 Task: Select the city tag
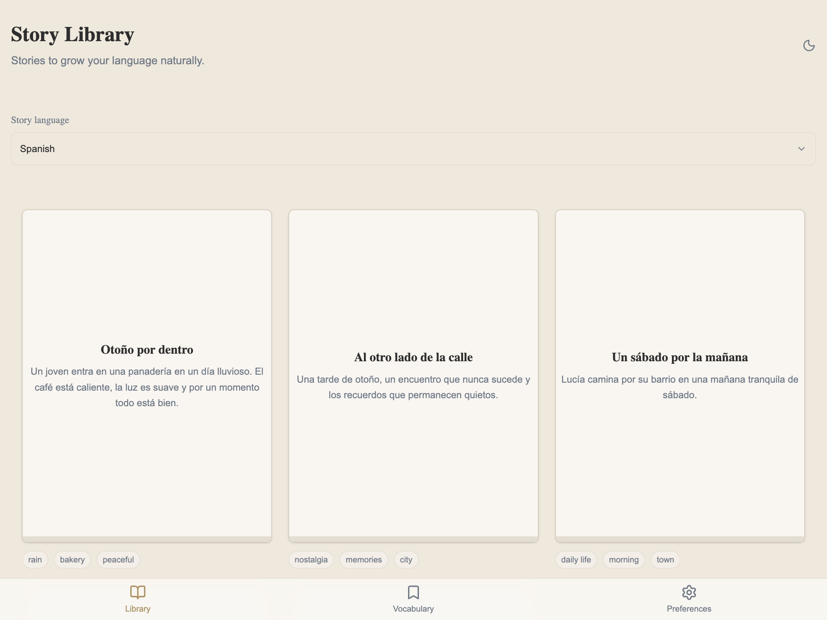406,560
